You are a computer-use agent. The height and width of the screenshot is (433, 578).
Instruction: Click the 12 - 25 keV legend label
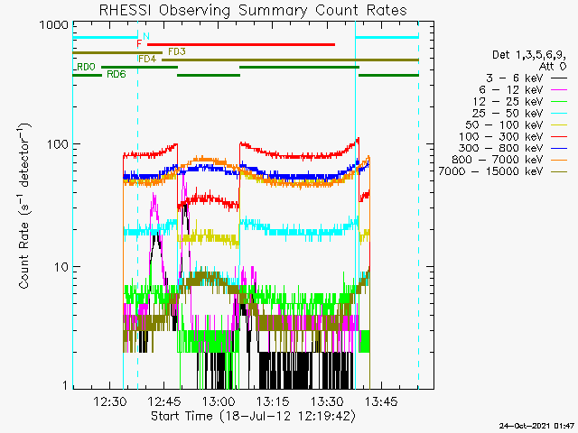click(x=508, y=102)
